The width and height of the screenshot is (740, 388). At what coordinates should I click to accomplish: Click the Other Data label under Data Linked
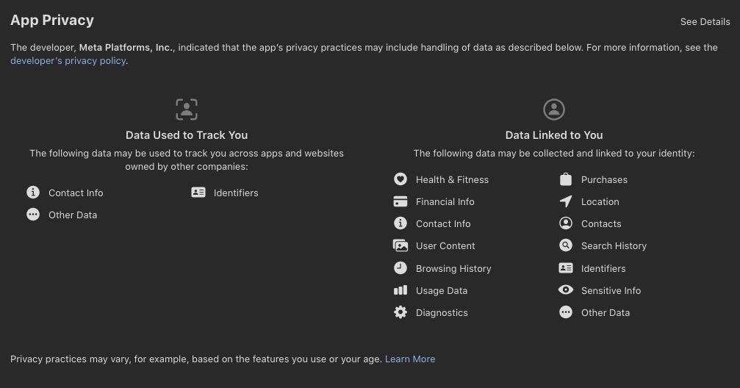[x=606, y=312]
